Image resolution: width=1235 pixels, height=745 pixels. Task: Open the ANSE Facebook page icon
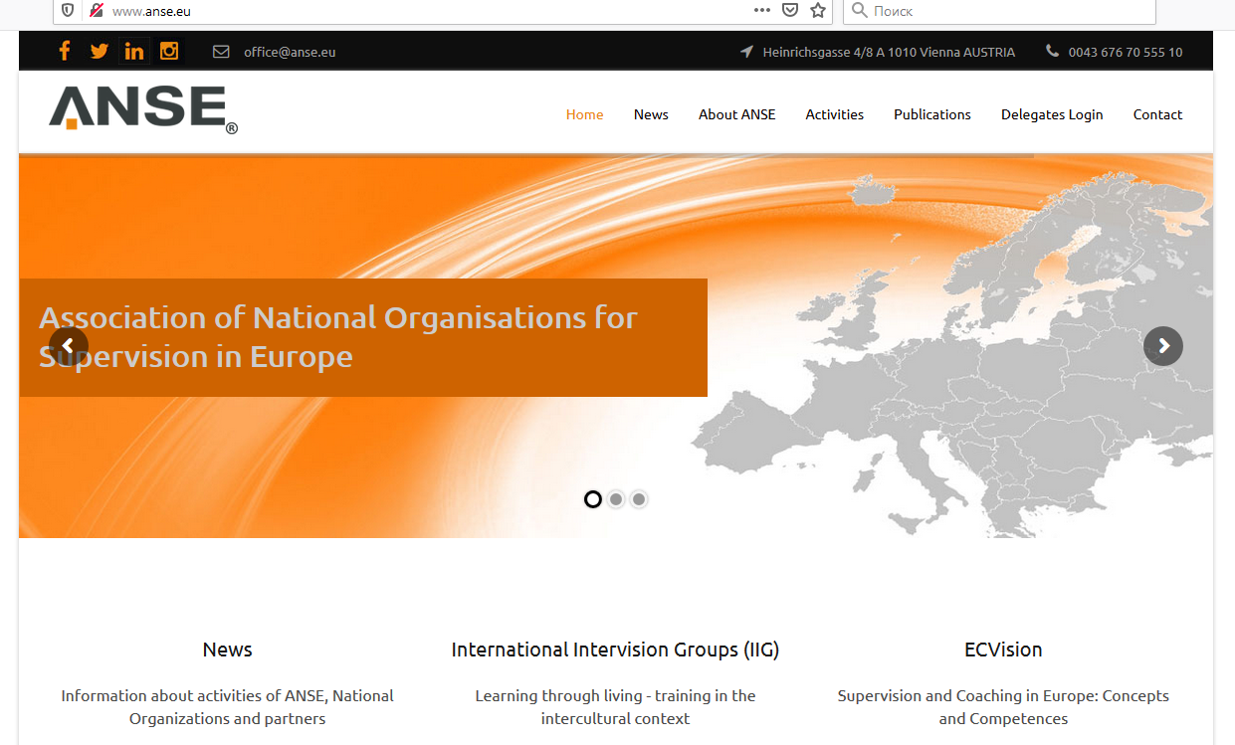click(65, 51)
